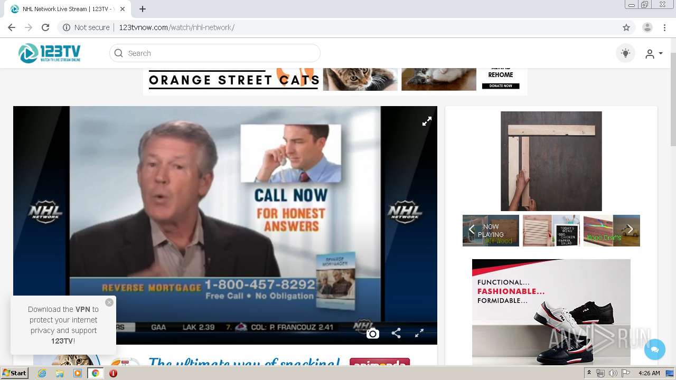Reload the current page

(45, 27)
